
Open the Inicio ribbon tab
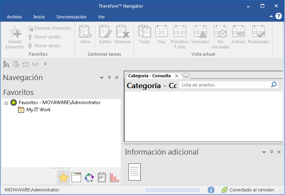(39, 17)
